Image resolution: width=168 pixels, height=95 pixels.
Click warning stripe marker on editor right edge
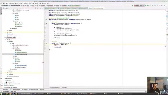coord(165,47)
